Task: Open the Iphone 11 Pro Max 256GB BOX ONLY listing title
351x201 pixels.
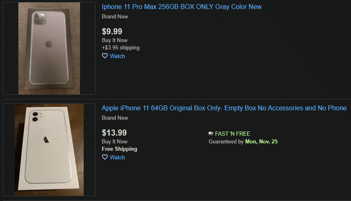Action: pos(182,7)
